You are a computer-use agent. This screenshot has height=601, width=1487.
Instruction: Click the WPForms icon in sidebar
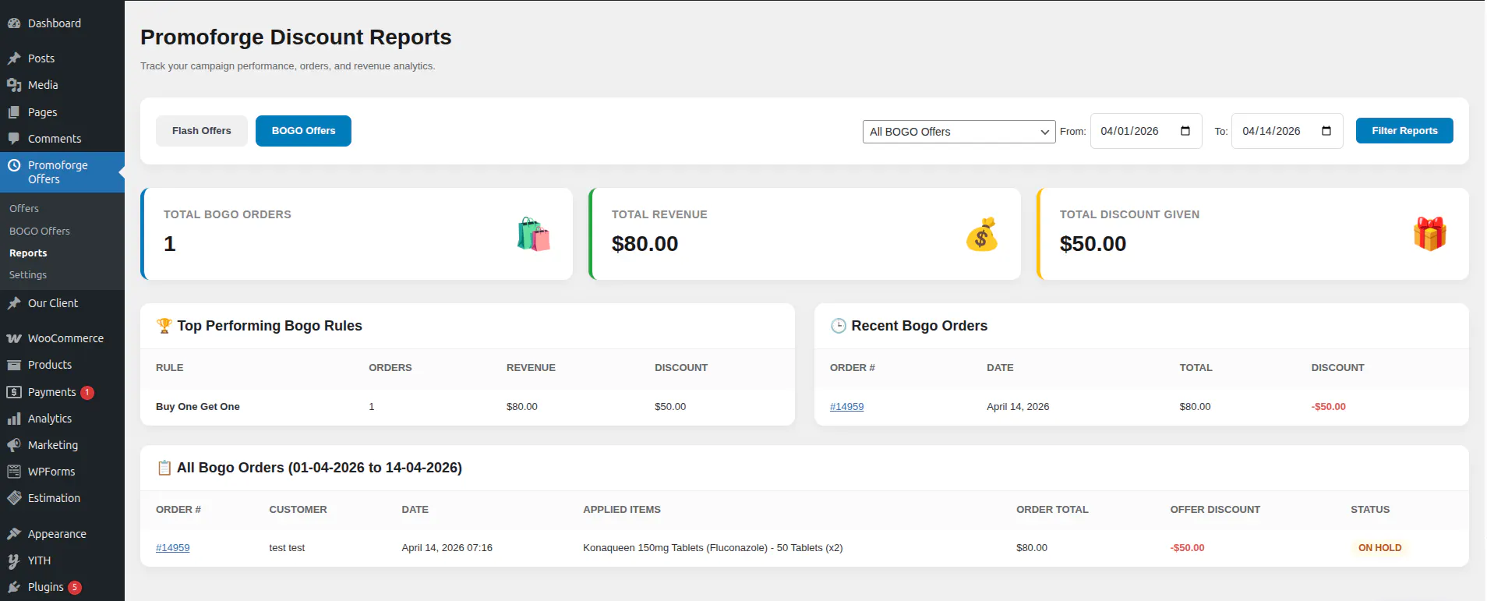click(14, 472)
